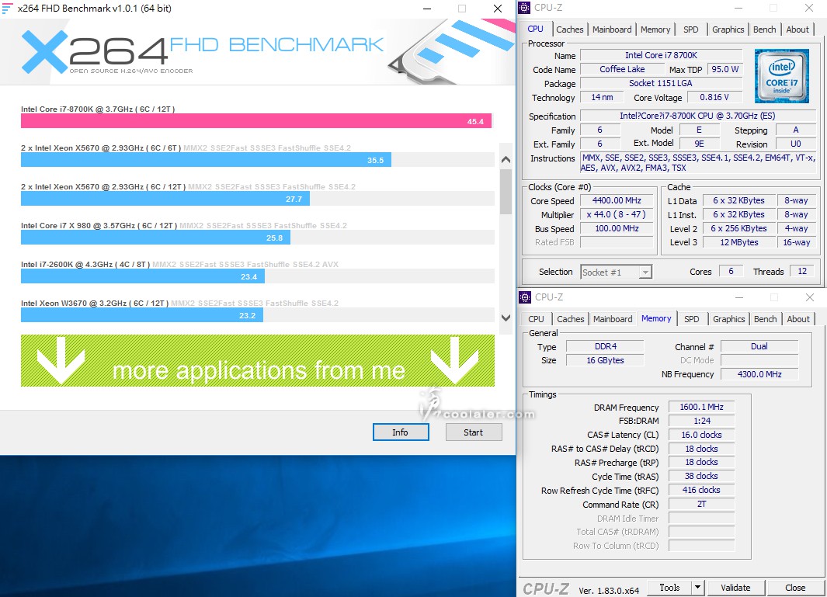Open the green "more applications from me" banner
The image size is (827, 597).
pos(258,361)
